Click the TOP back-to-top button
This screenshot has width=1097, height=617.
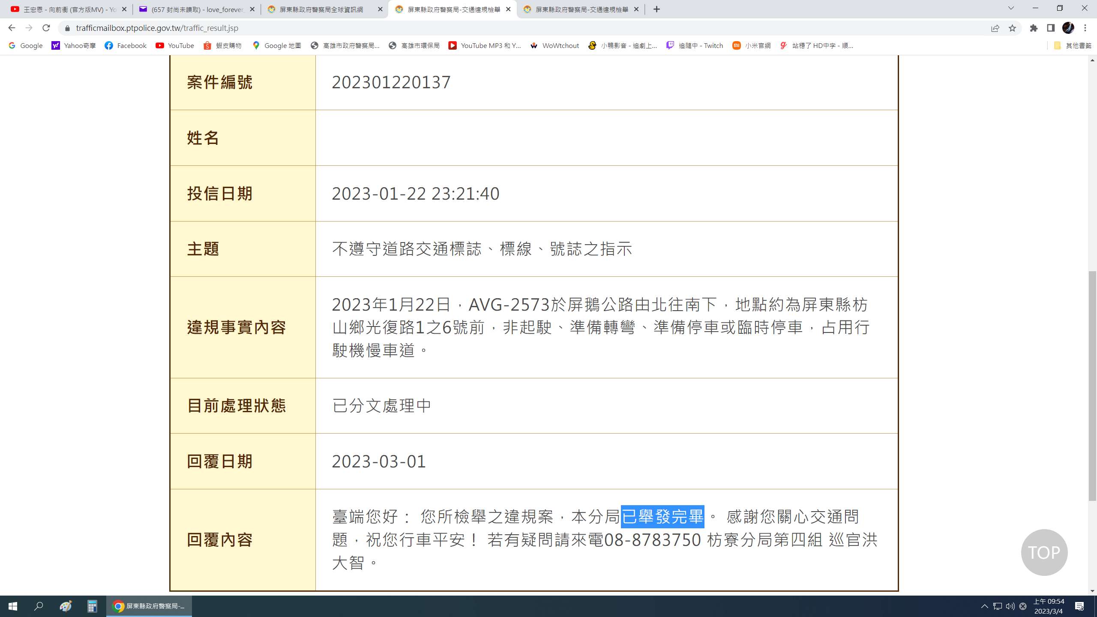point(1044,552)
